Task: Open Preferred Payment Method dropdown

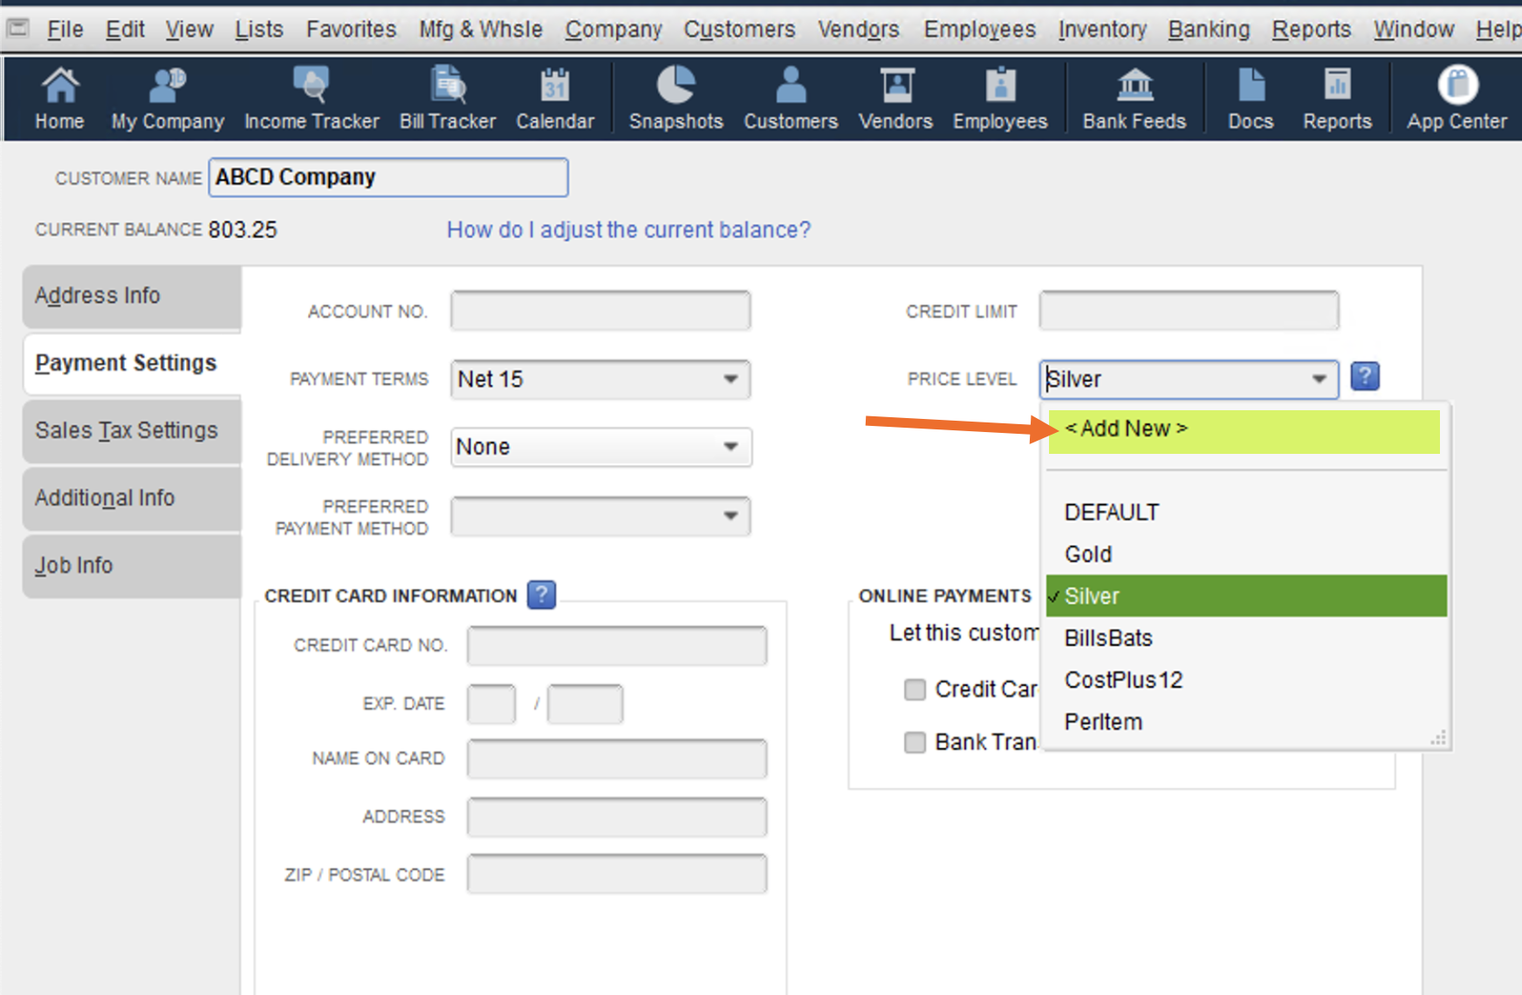Action: pyautogui.click(x=730, y=516)
